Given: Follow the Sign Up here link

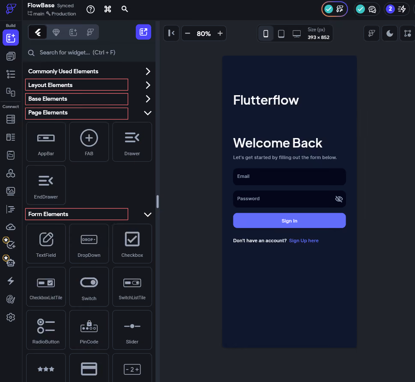Looking at the screenshot, I should [x=304, y=241].
